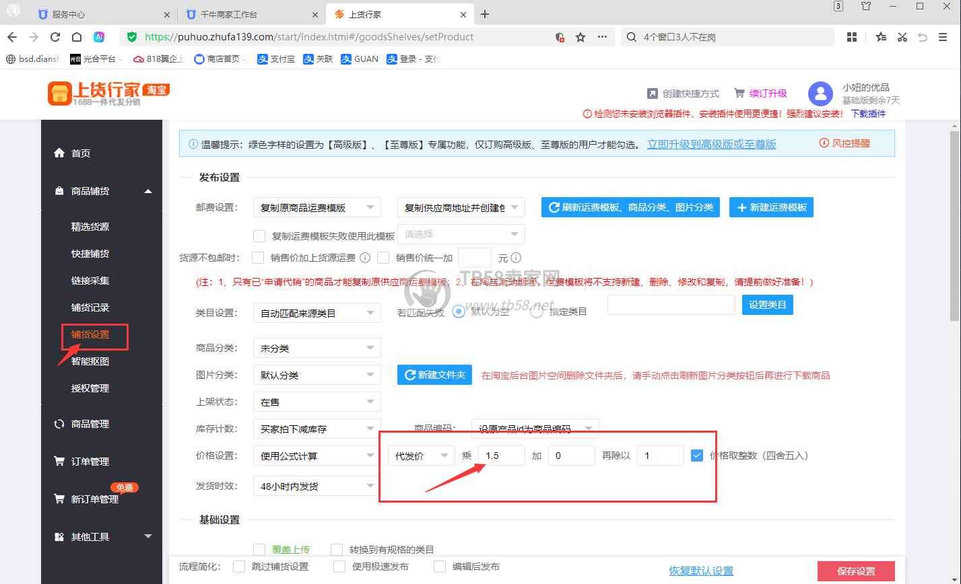Check 复制运费模板失败使用此模板 checkbox
The image size is (961, 584).
pos(259,235)
